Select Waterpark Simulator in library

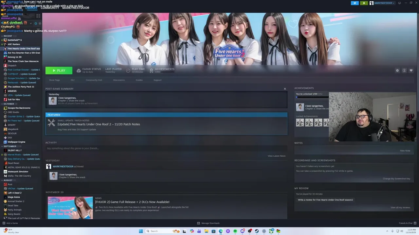pyautogui.click(x=18, y=172)
